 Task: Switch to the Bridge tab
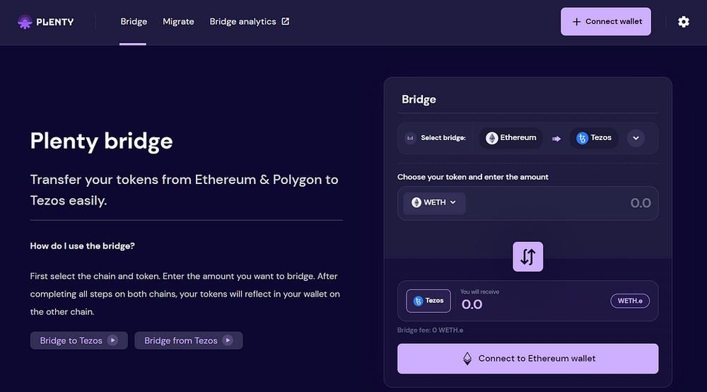(134, 22)
